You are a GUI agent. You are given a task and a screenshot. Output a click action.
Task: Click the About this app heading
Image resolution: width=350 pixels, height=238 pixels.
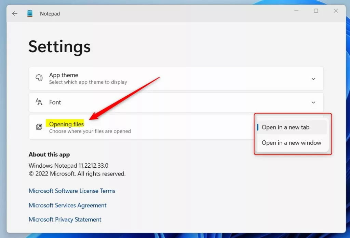click(x=49, y=154)
